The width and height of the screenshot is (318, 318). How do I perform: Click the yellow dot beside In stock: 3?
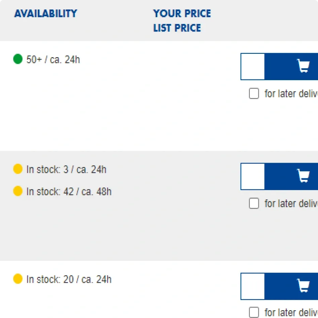pyautogui.click(x=18, y=169)
